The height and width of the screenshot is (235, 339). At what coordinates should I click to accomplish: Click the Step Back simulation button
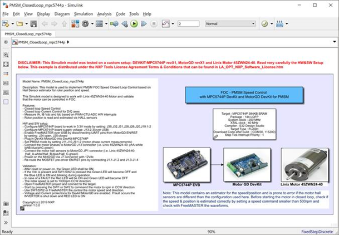(x=125, y=24)
